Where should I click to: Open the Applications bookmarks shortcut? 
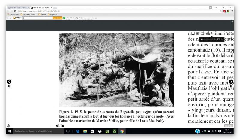pyautogui.click(x=13, y=14)
